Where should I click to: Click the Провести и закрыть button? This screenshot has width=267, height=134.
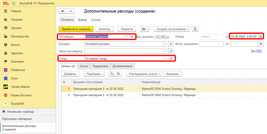click(76, 29)
